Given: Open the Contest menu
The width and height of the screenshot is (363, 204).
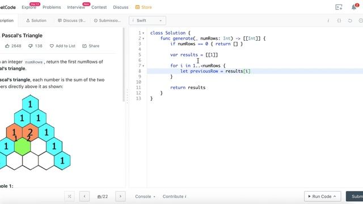Looking at the screenshot, I should coord(99,7).
